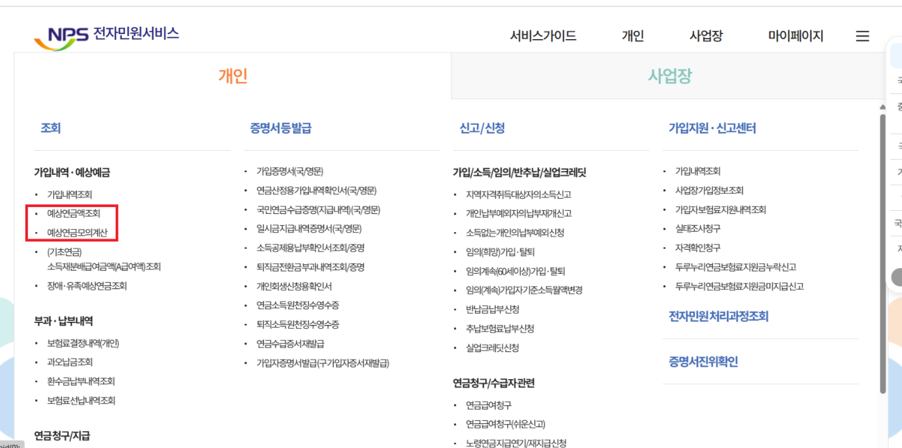Open 개인납부예외자의납부재개신고
The height and width of the screenshot is (448, 902).
519,213
